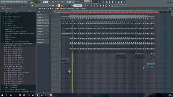The height and width of the screenshot is (97, 173).
Task: Select Pattern 1 in the pattern picker
Action: (x=43, y=15)
